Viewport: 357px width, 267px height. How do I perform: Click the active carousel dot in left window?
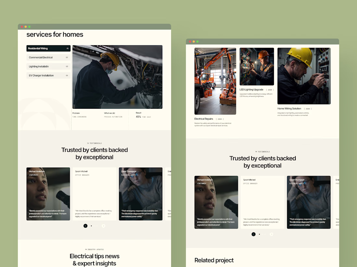tap(92, 226)
